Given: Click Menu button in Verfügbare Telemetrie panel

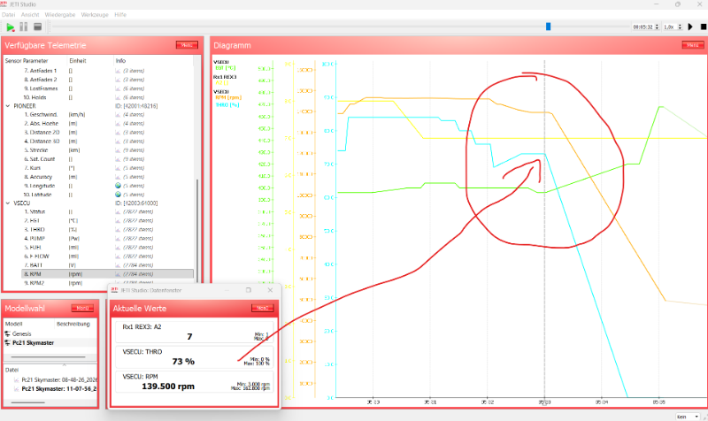Looking at the screenshot, I should 187,45.
